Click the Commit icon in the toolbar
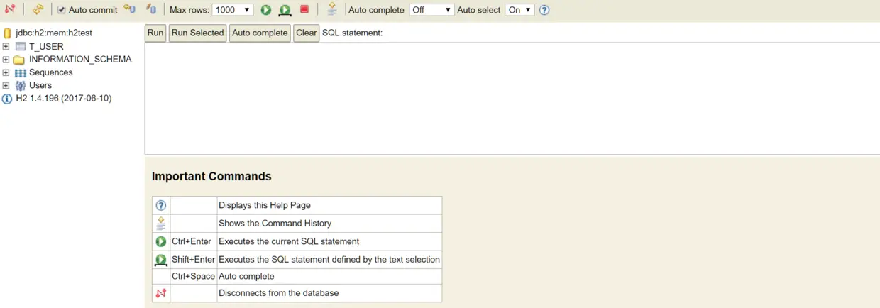880x308 pixels. pyautogui.click(x=129, y=9)
